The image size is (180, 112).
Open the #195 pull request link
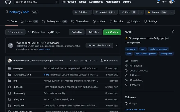tap(46, 75)
